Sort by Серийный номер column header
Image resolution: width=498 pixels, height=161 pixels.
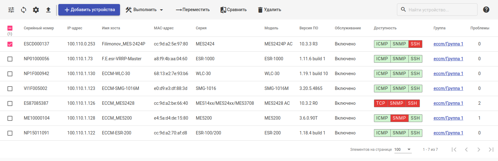coord(39,28)
